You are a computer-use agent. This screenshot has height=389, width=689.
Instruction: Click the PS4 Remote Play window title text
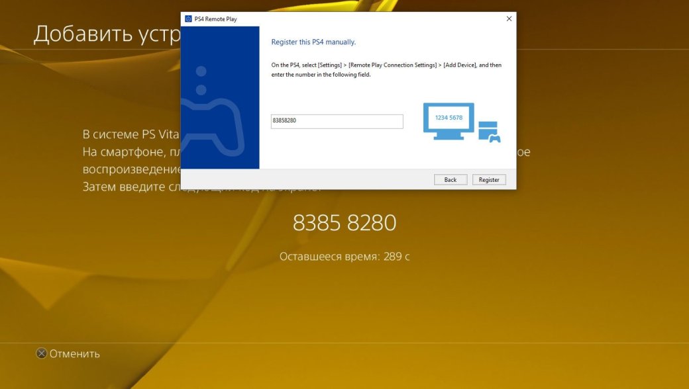(x=215, y=19)
